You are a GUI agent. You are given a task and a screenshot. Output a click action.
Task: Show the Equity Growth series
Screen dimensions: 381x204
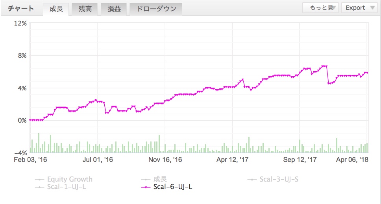(x=70, y=180)
